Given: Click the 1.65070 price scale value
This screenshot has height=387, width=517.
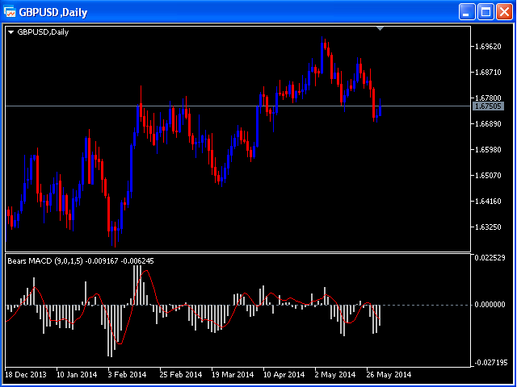Looking at the screenshot, I should [488, 176].
